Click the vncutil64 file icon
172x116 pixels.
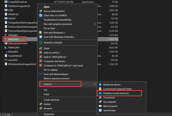(x=6, y=60)
